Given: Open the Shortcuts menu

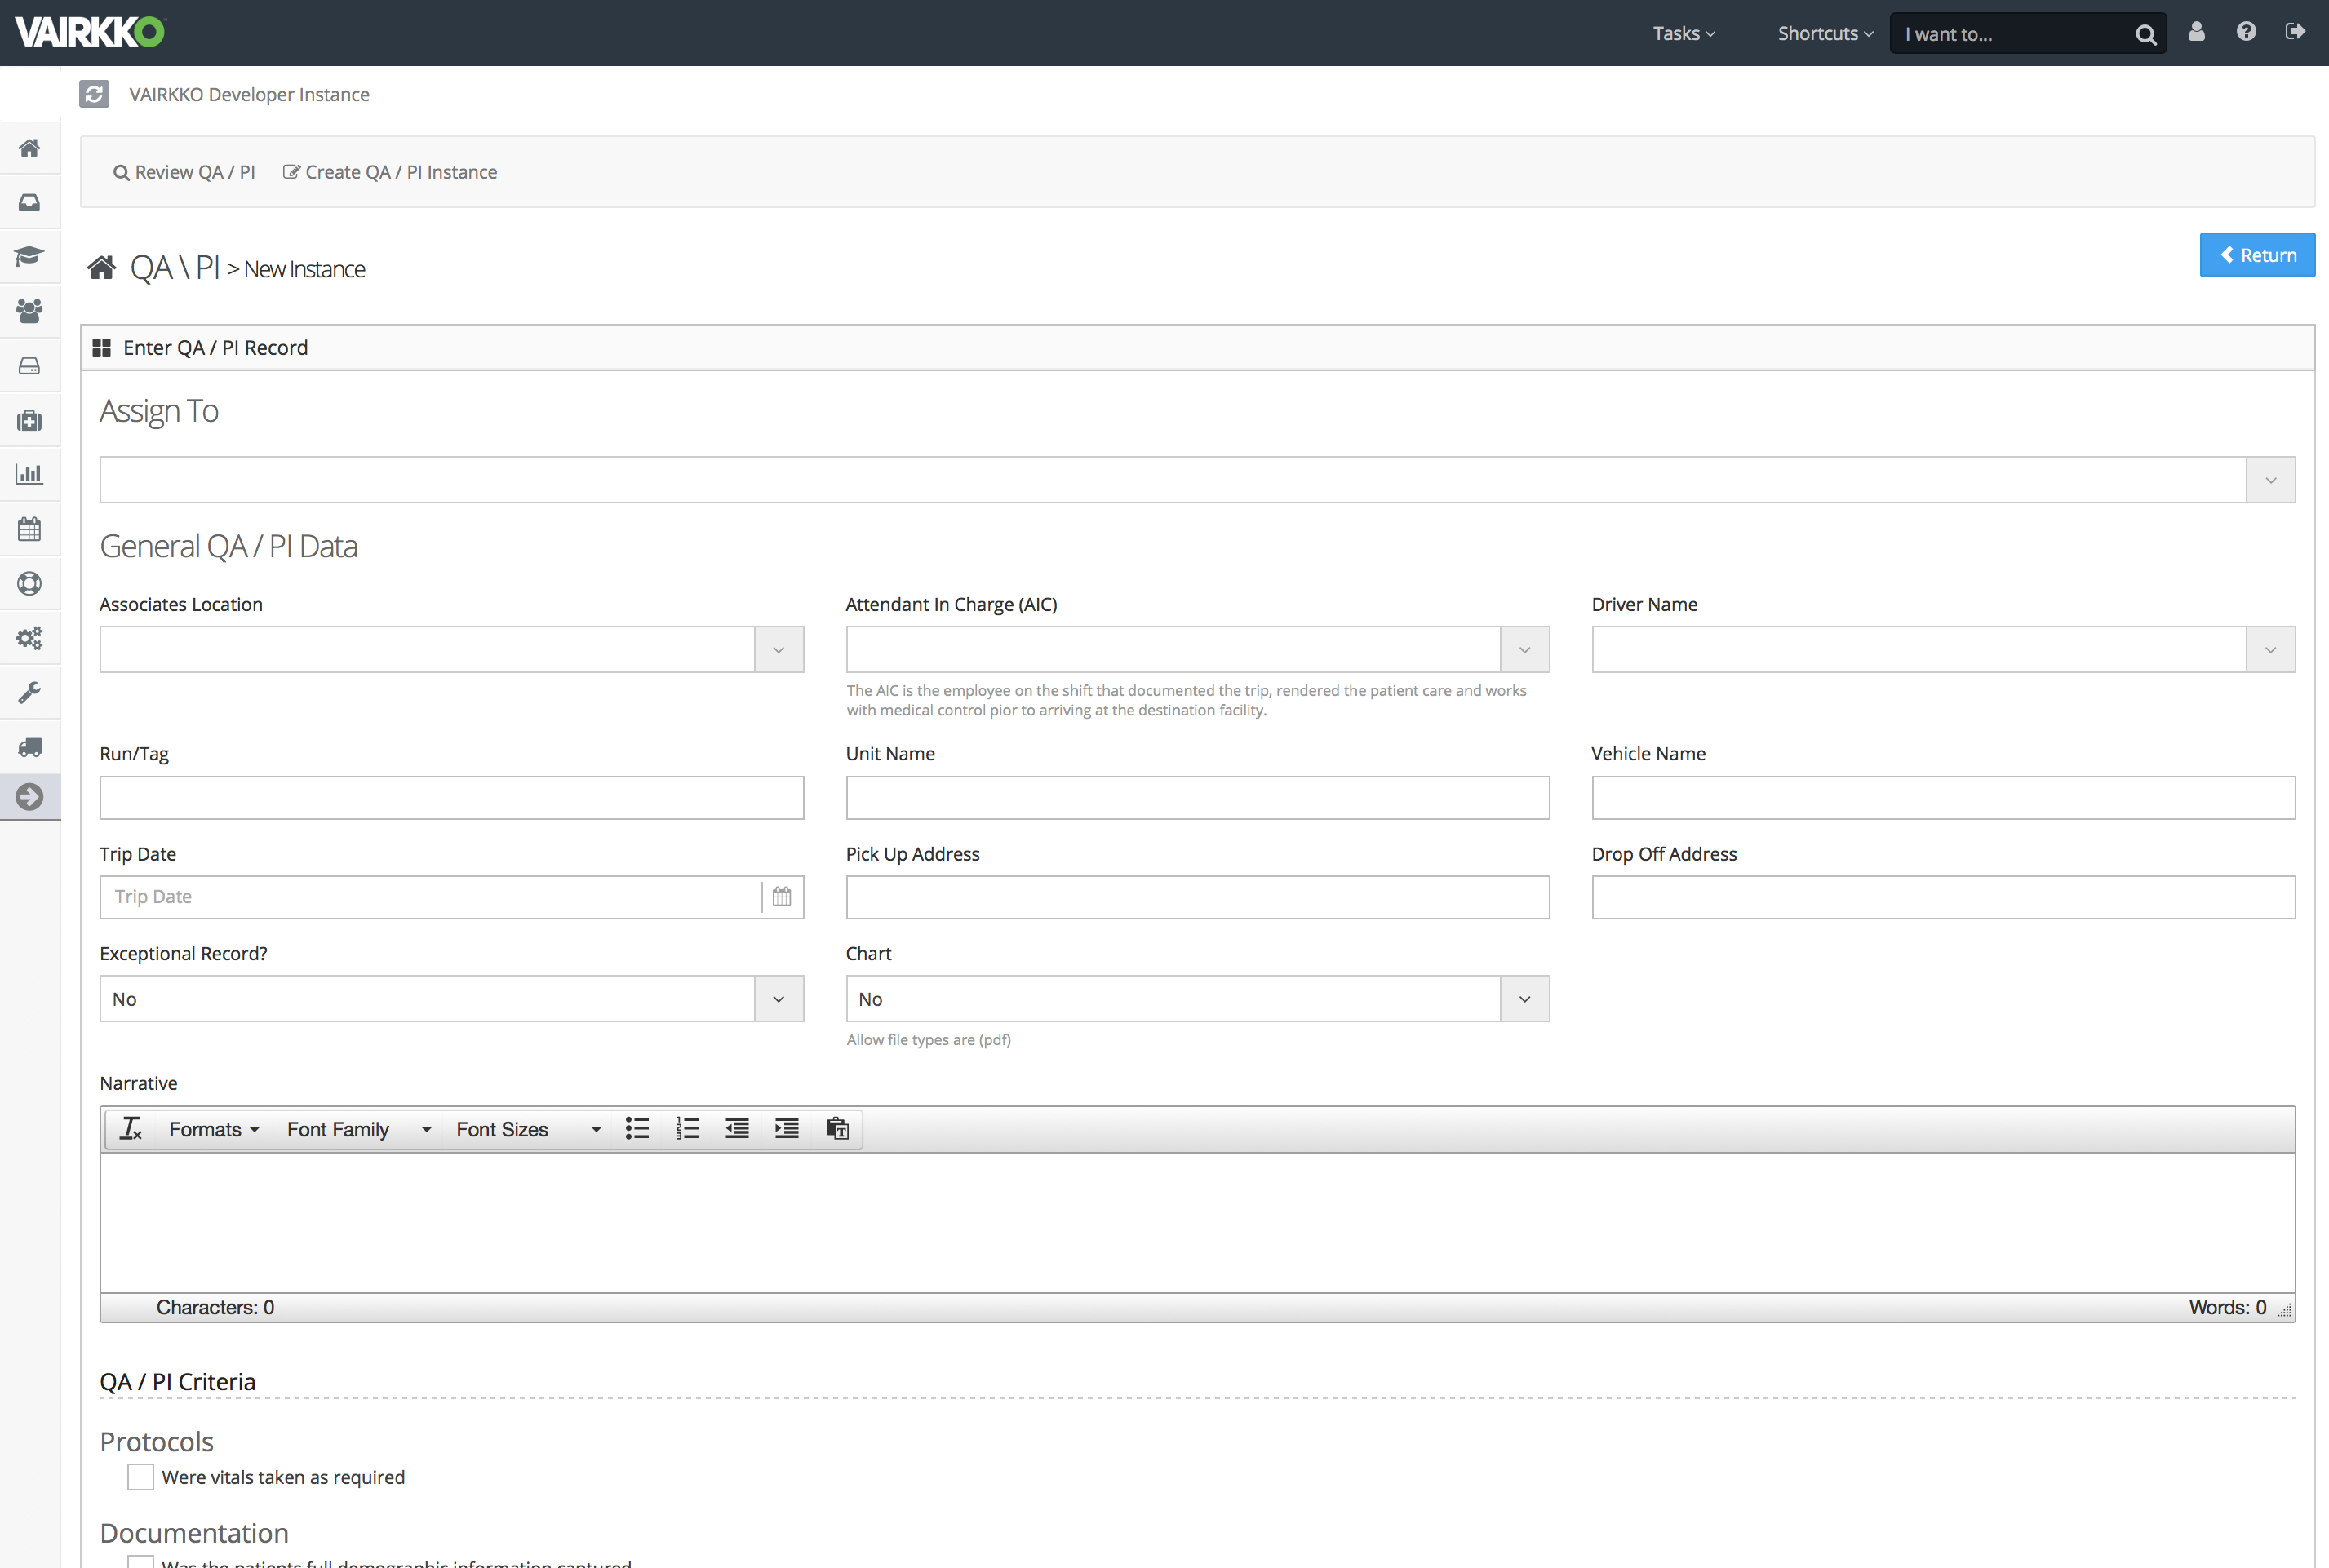Looking at the screenshot, I should point(1824,32).
